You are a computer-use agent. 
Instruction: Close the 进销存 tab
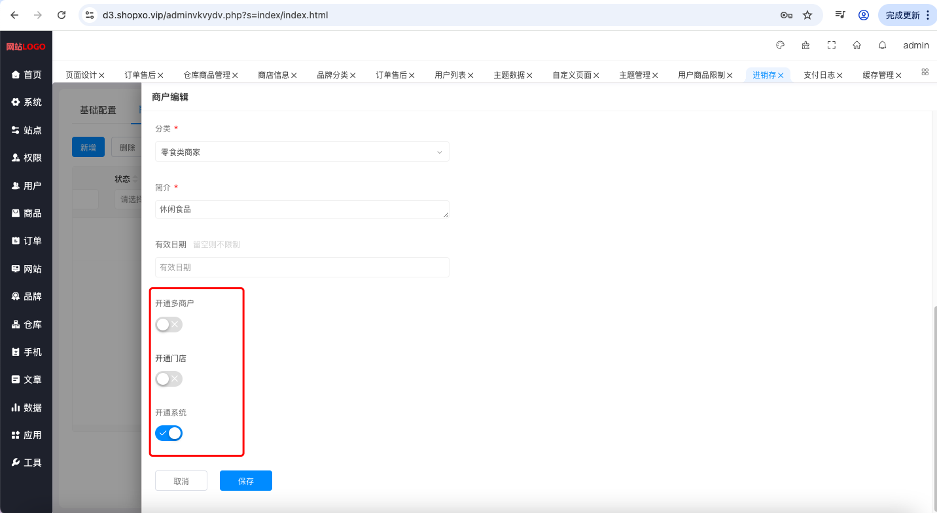(781, 75)
